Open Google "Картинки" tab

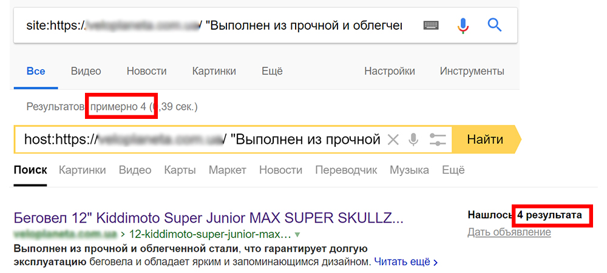214,71
